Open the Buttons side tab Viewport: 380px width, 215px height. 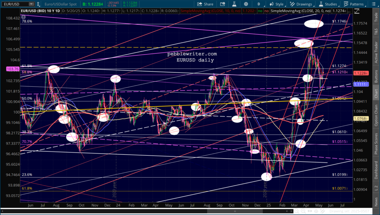tap(376, 76)
